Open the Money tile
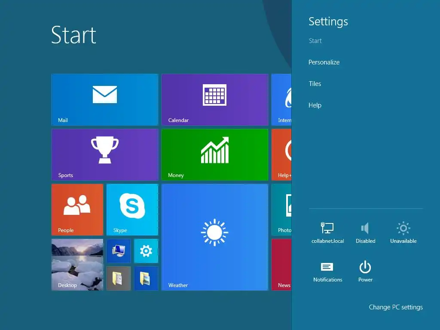 tap(215, 155)
